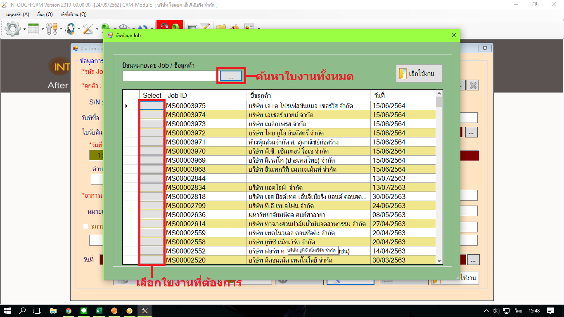Open the อื่นๆ (O) menu
The image size is (564, 317).
[45, 14]
